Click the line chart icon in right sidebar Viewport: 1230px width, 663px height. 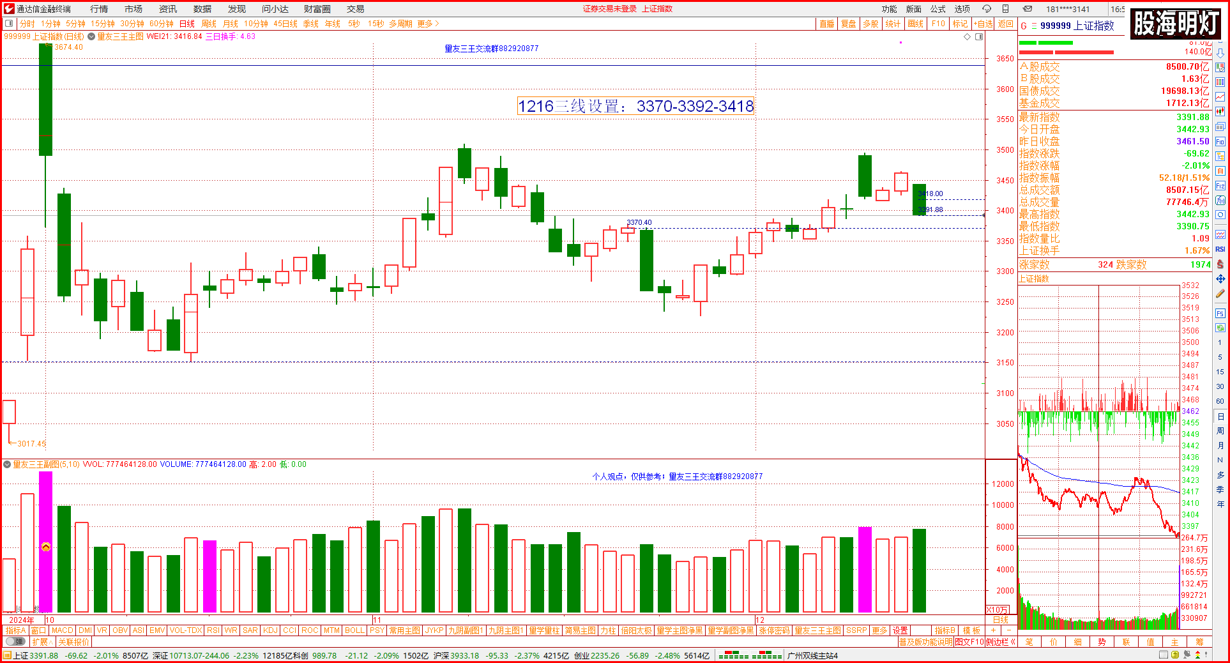[x=1220, y=97]
